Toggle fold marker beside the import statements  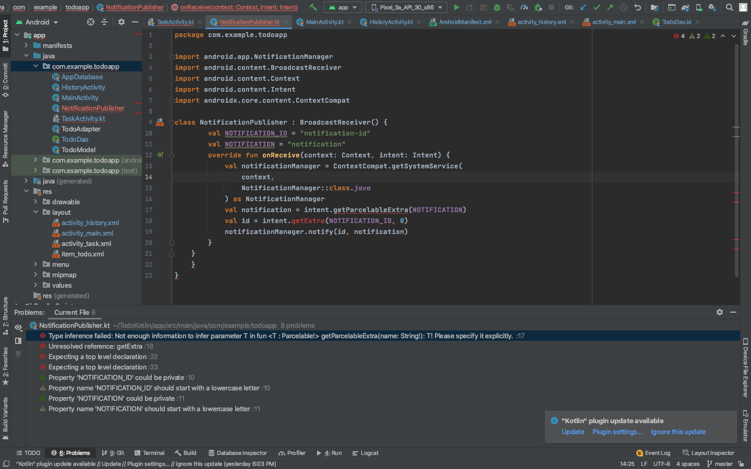172,57
